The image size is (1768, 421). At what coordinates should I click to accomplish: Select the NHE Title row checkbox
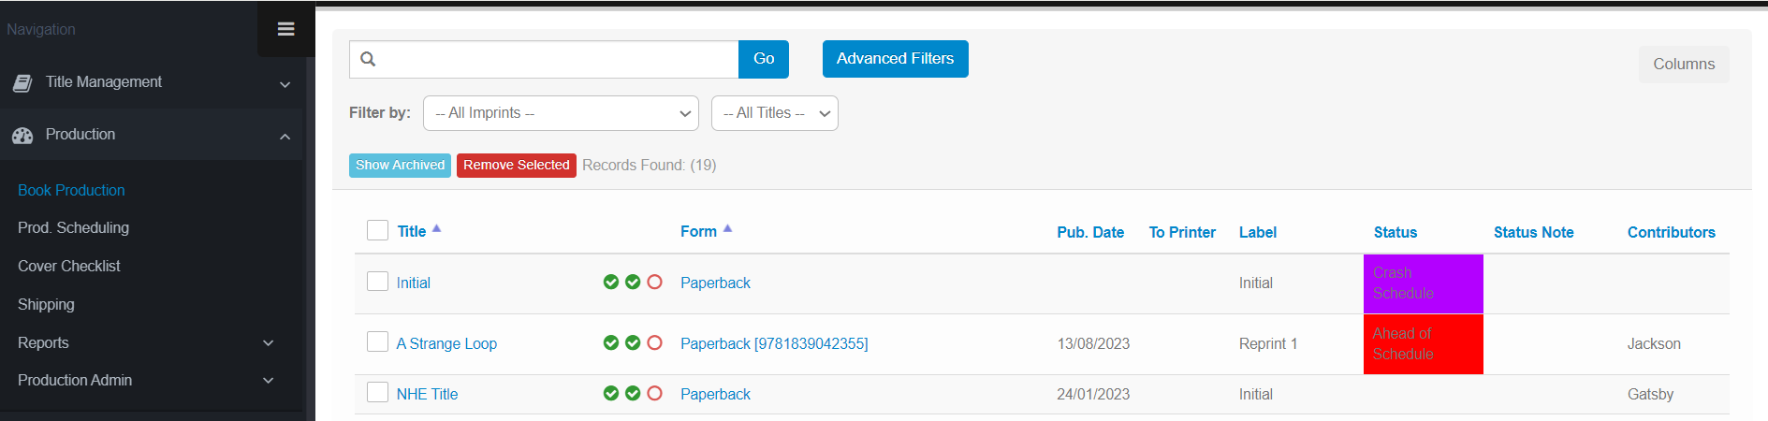(x=377, y=392)
